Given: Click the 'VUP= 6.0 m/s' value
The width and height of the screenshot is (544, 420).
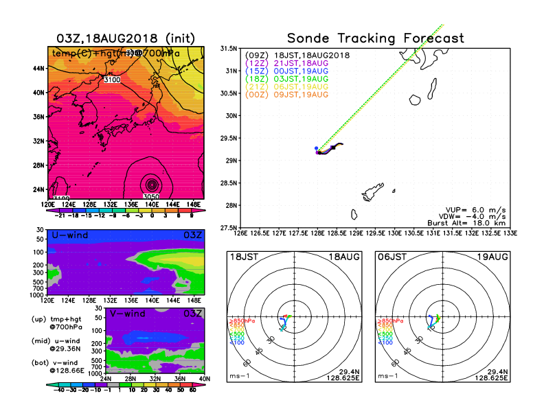Looking at the screenshot, I should [x=475, y=210].
